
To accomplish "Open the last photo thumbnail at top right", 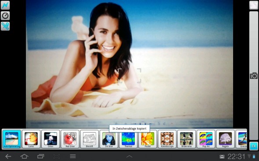I will [254, 5].
